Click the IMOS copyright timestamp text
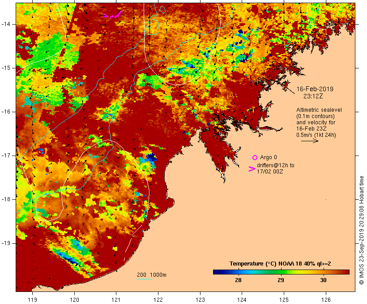367x304 pixels. (361, 230)
